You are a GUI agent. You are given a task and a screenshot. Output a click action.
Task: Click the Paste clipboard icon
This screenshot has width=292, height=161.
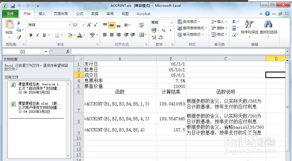[9, 24]
